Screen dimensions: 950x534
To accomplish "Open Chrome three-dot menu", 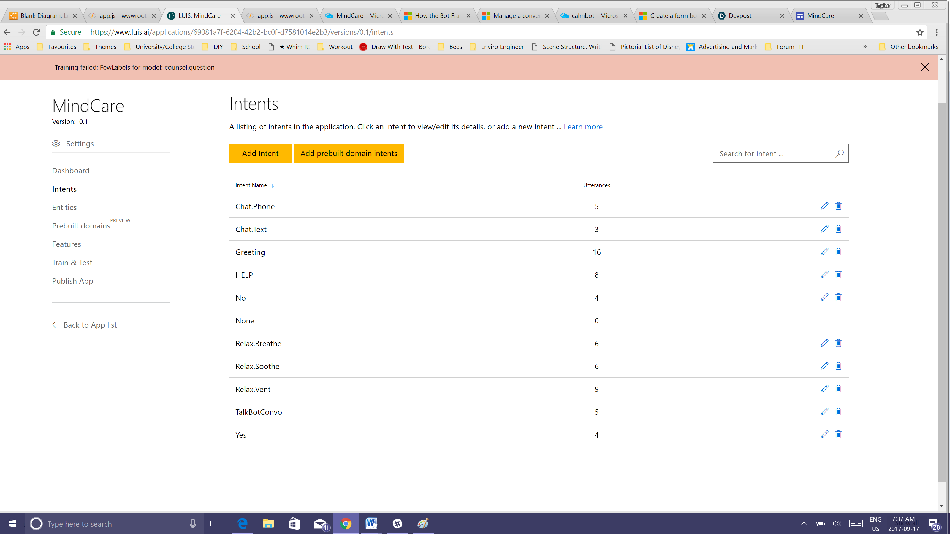I will pos(936,32).
